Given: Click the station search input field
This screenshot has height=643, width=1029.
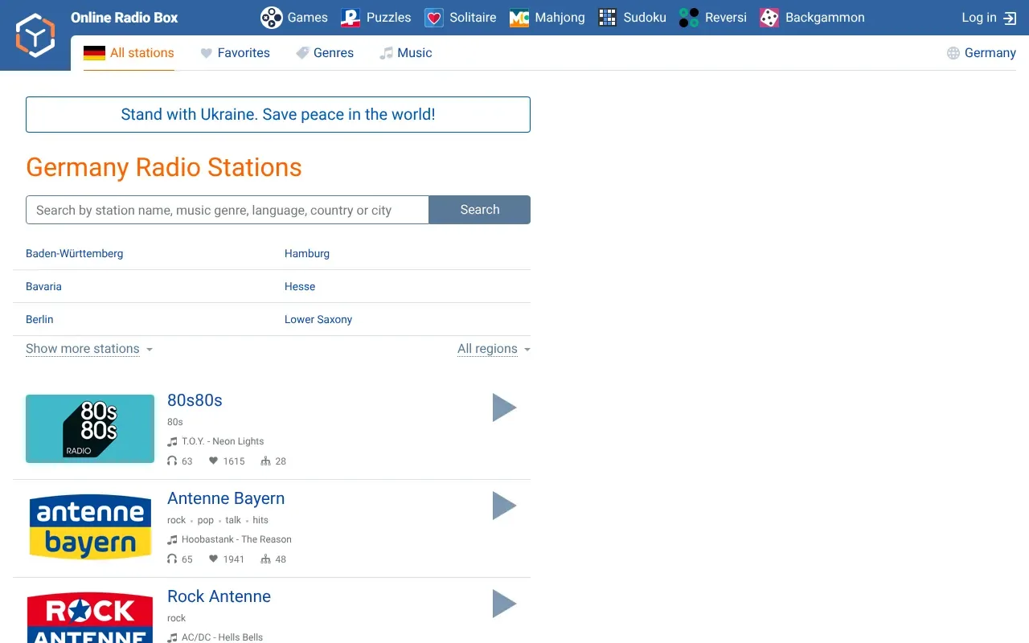Looking at the screenshot, I should [x=227, y=210].
